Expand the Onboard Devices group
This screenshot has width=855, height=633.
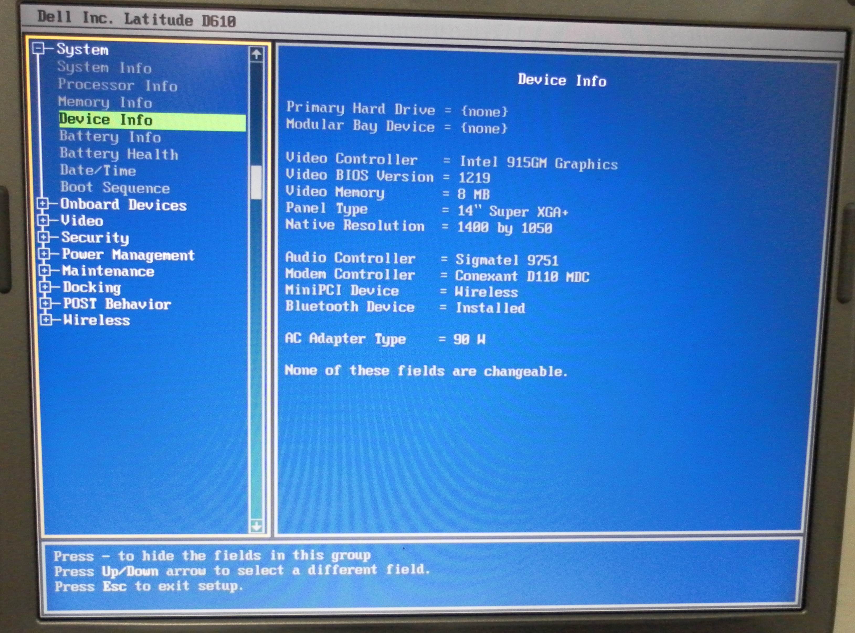coord(43,203)
